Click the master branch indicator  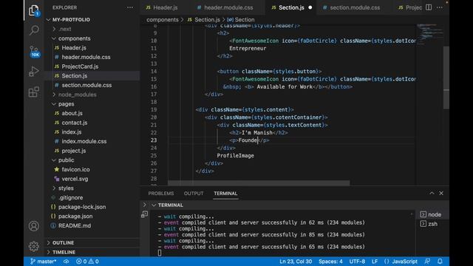coord(43,261)
